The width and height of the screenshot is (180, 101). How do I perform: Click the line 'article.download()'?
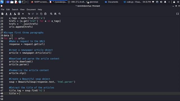point(21,62)
